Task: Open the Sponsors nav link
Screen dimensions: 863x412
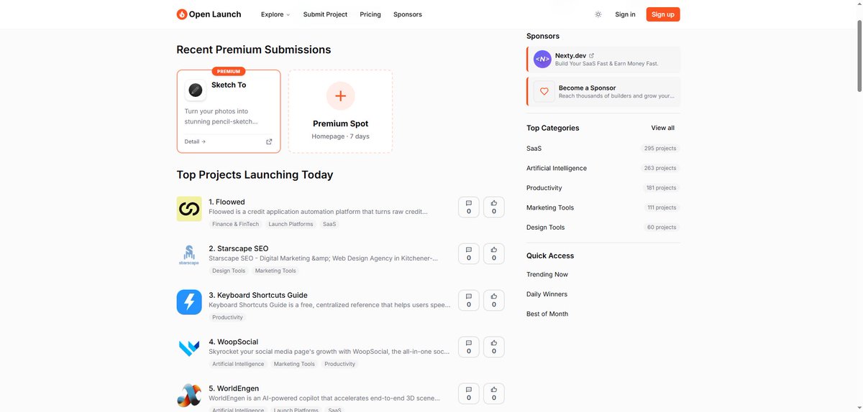Action: point(408,14)
